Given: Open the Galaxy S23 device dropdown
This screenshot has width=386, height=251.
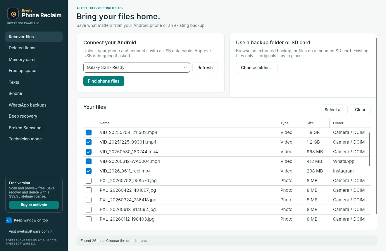Looking at the screenshot, I should (x=137, y=67).
